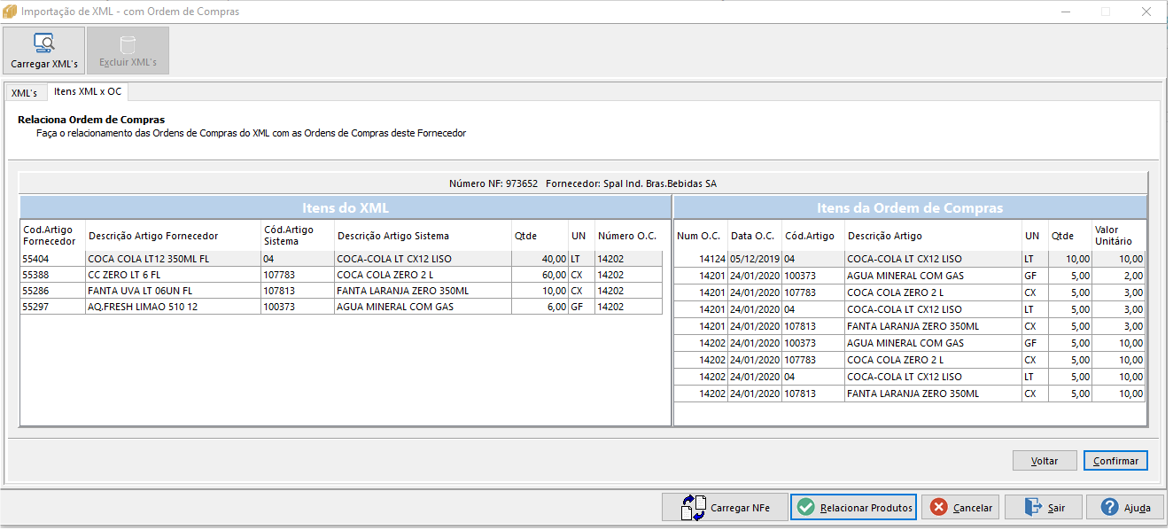Image resolution: width=1173 pixels, height=530 pixels.
Task: Click order number 14124 cell
Action: coord(701,259)
